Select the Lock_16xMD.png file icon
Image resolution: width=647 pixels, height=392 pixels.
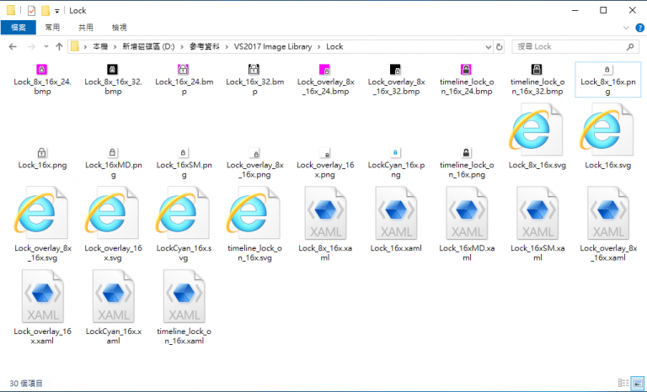pos(112,153)
